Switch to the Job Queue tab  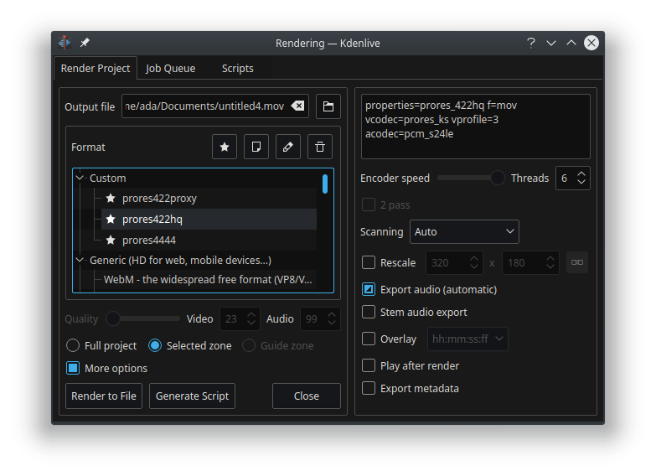[171, 68]
